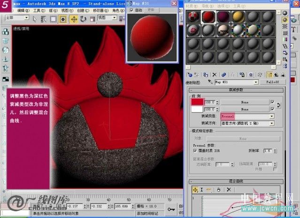The height and width of the screenshot is (218, 300).
Task: Activate the Select and Rotate tool
Action: point(83,19)
